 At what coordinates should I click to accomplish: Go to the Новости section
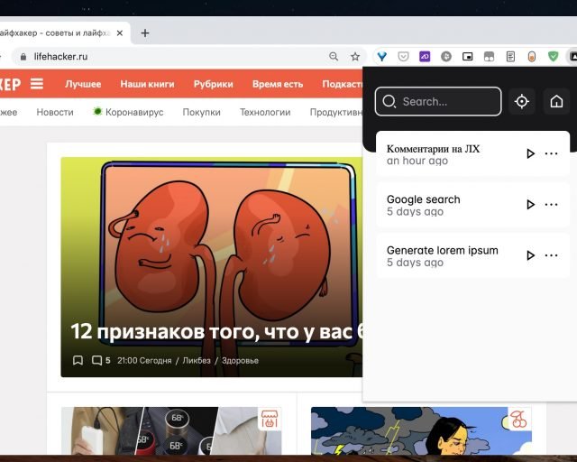pos(55,112)
